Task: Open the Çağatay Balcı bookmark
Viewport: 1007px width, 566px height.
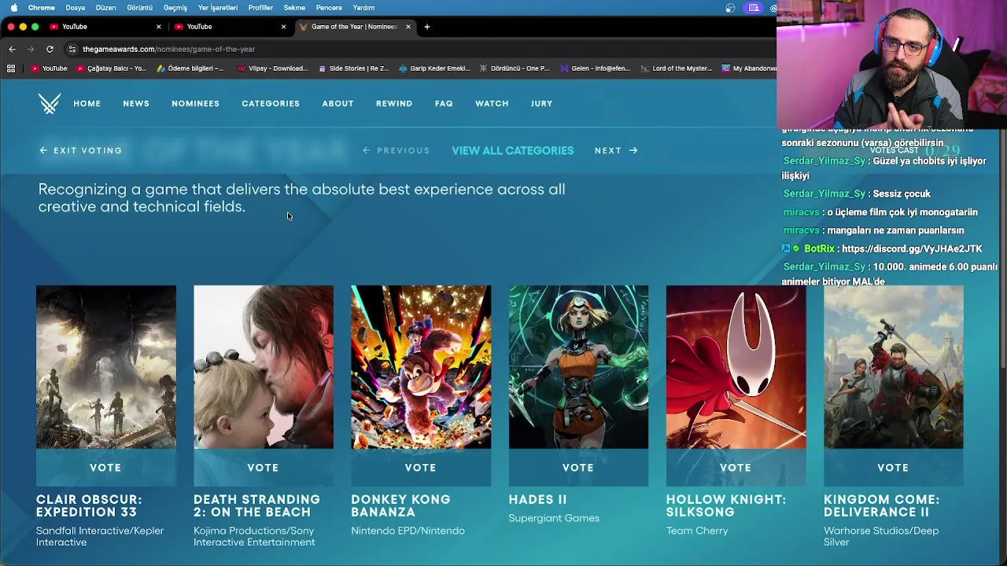Action: (111, 68)
